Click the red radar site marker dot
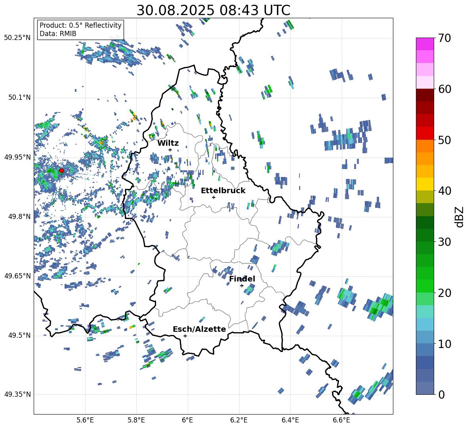The height and width of the screenshot is (428, 469). [x=61, y=171]
